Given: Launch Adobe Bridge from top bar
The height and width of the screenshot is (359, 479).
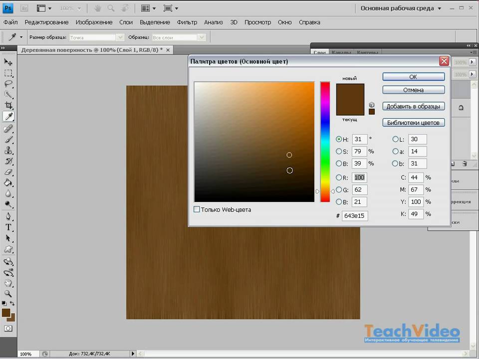Looking at the screenshot, I should click(24, 8).
